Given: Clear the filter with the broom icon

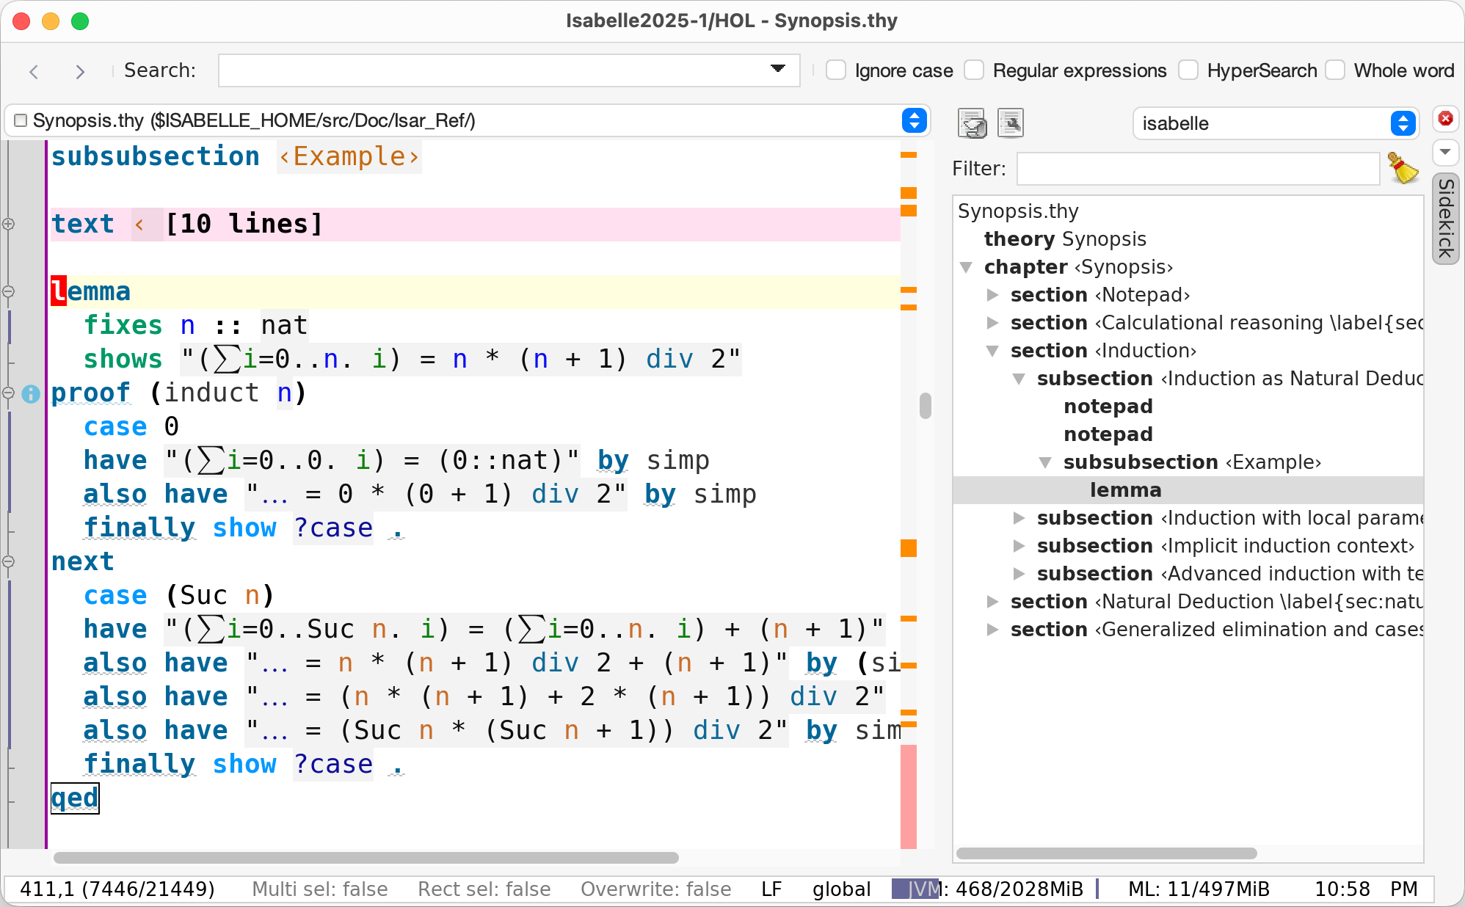Looking at the screenshot, I should pos(1403,169).
